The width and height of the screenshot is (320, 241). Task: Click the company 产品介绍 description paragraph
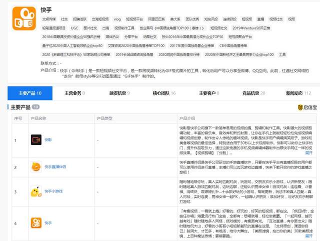point(184,73)
